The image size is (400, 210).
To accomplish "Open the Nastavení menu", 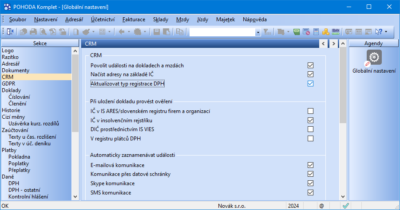I will pos(46,19).
